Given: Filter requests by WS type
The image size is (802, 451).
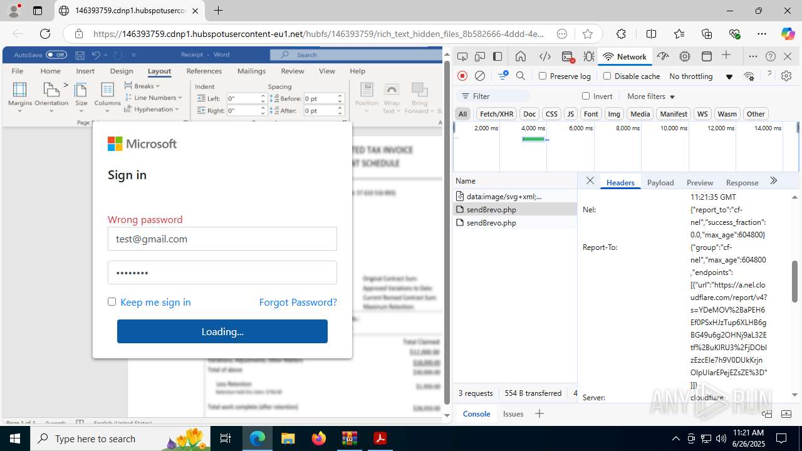Looking at the screenshot, I should pos(702,114).
